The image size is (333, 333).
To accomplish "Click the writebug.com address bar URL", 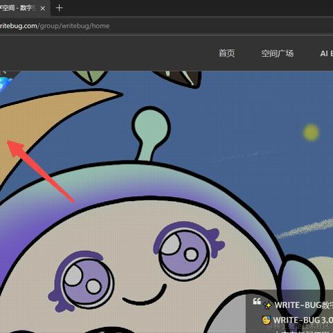I will pos(55,26).
